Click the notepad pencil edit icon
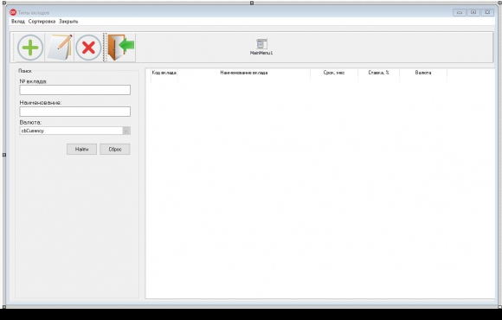This screenshot has width=502, height=320. pos(60,48)
